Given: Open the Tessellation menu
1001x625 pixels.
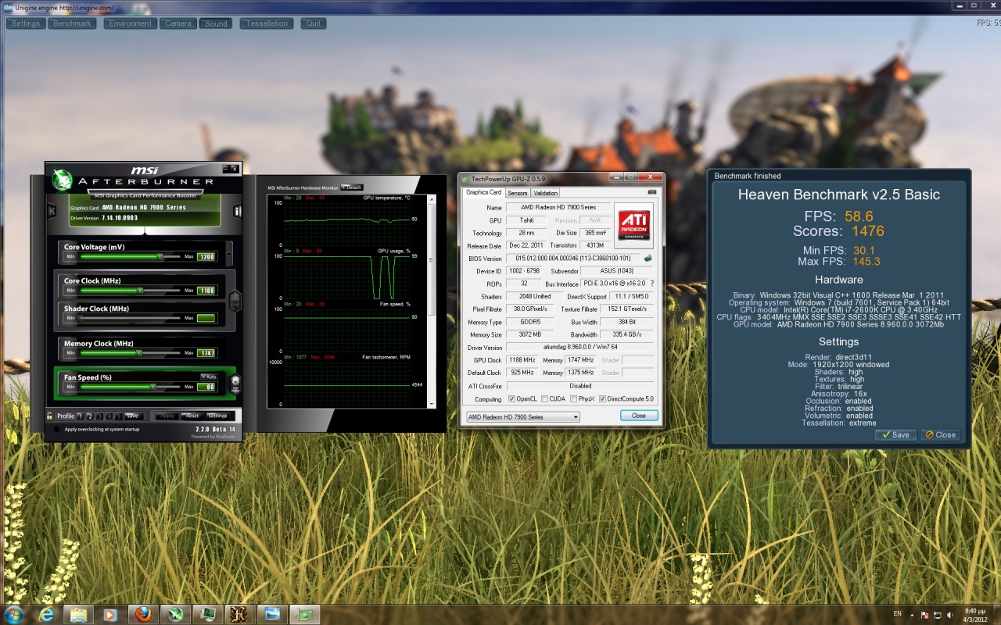Looking at the screenshot, I should click(267, 23).
